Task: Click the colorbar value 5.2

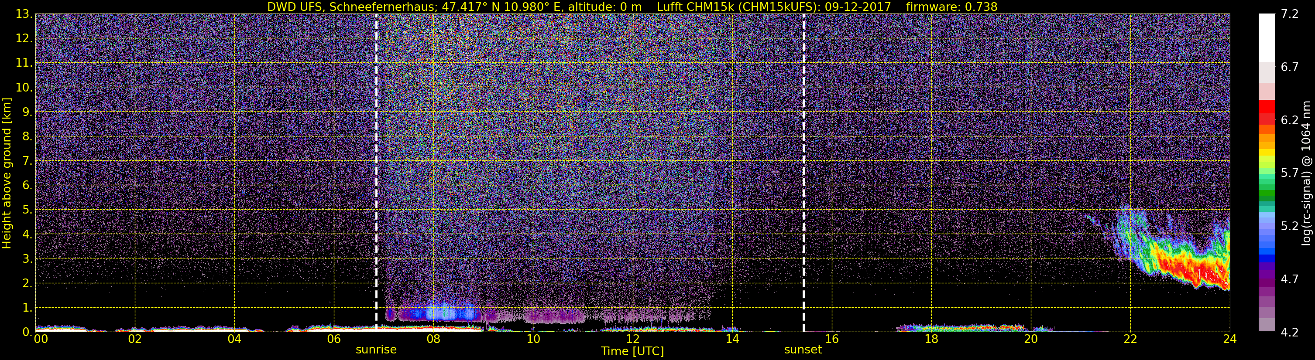Action: click(1290, 226)
